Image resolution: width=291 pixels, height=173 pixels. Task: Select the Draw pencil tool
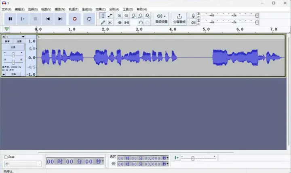pos(103,23)
